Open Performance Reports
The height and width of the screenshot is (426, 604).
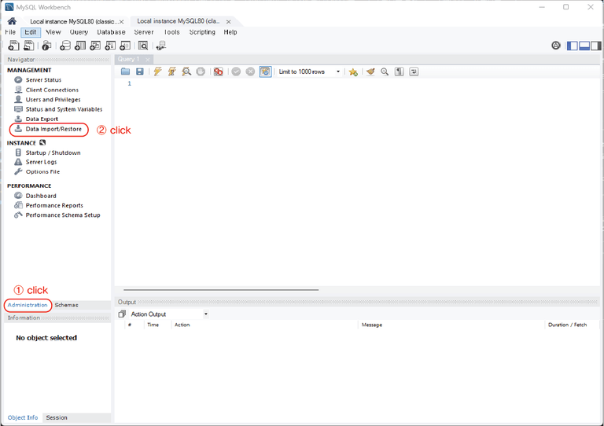[54, 205]
